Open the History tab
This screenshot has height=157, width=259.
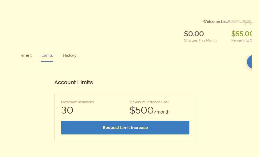click(x=70, y=55)
